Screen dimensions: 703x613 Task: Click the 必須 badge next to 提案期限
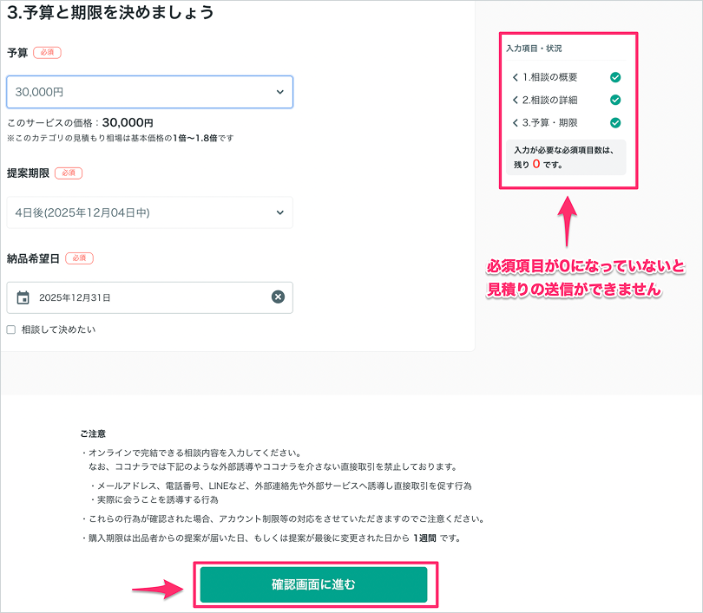68,173
